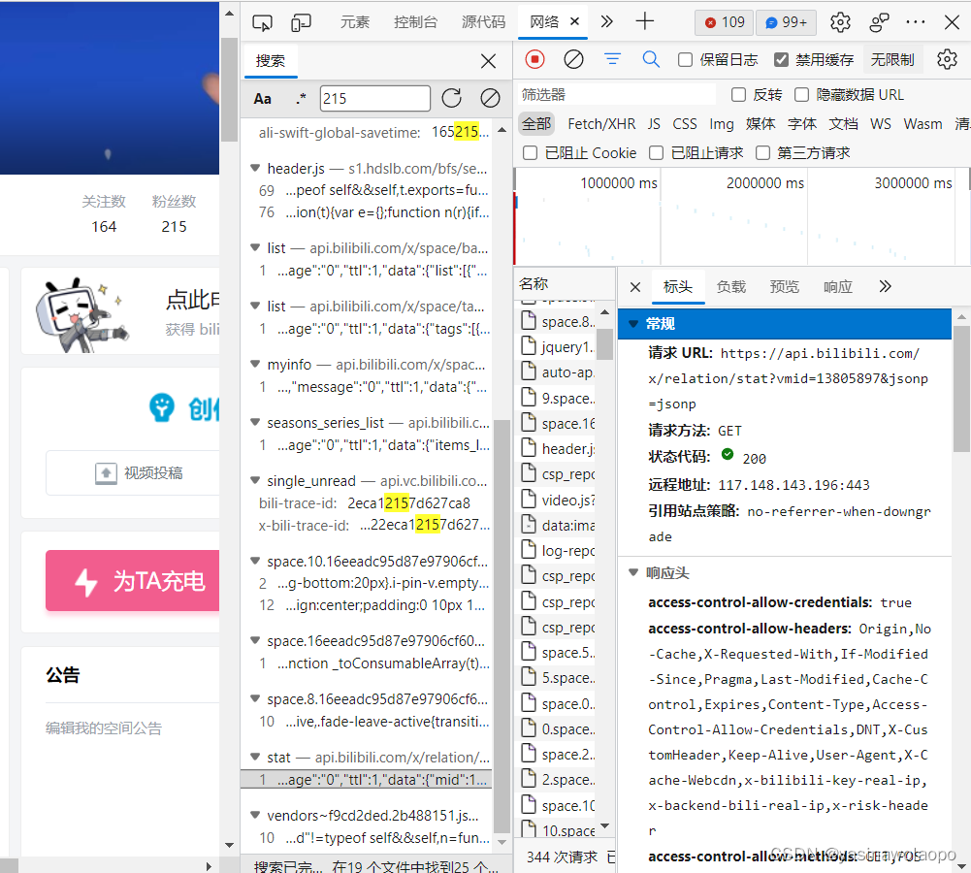Click the search text field containing 215
The height and width of the screenshot is (873, 971).
[374, 98]
